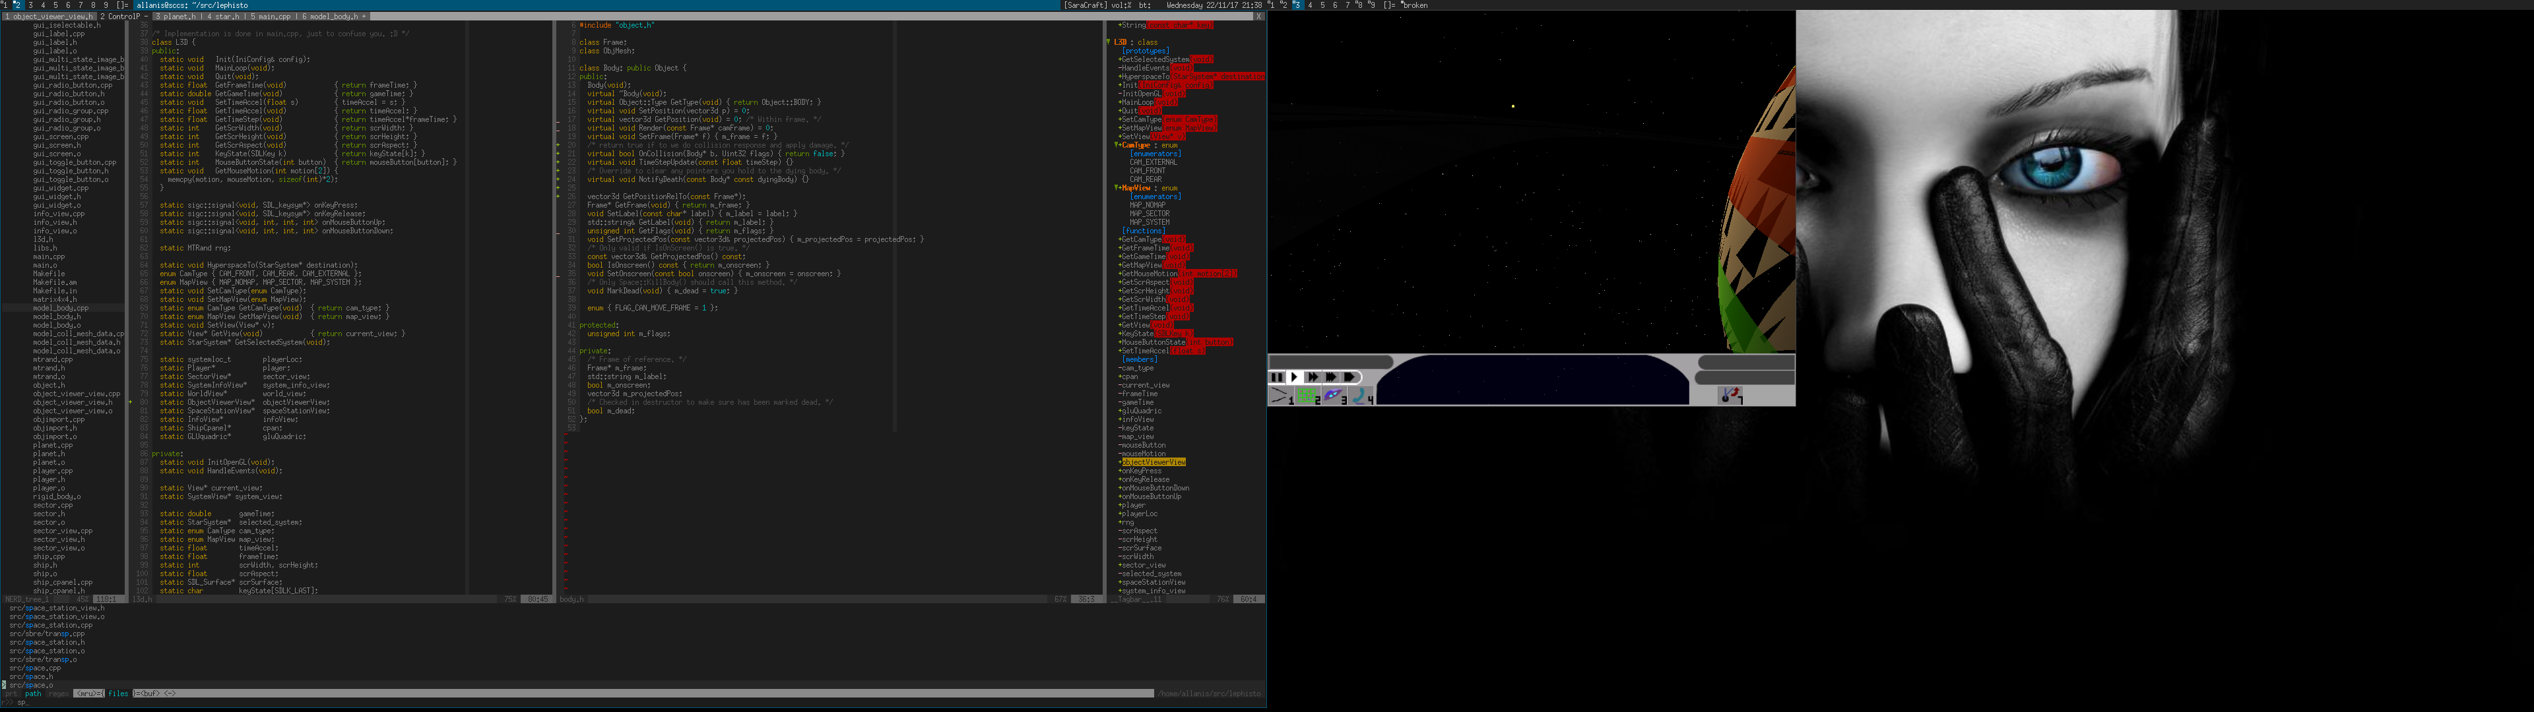Click the purple spaceship info icon
Image resolution: width=2534 pixels, height=712 pixels.
[x=1334, y=396]
